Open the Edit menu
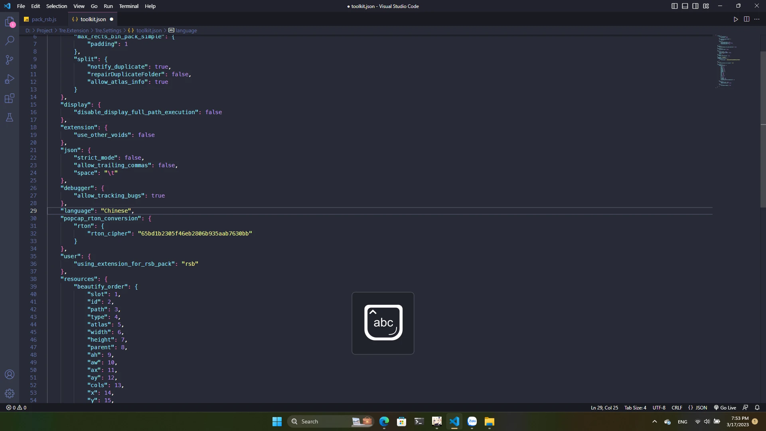The height and width of the screenshot is (431, 766). [x=36, y=6]
